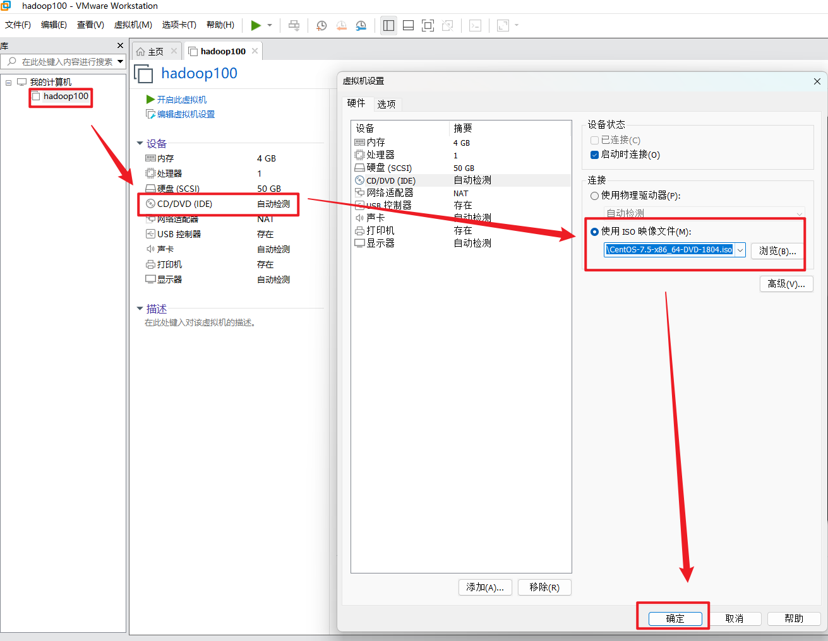Click the description text field placeholder
The height and width of the screenshot is (641, 828).
point(200,322)
